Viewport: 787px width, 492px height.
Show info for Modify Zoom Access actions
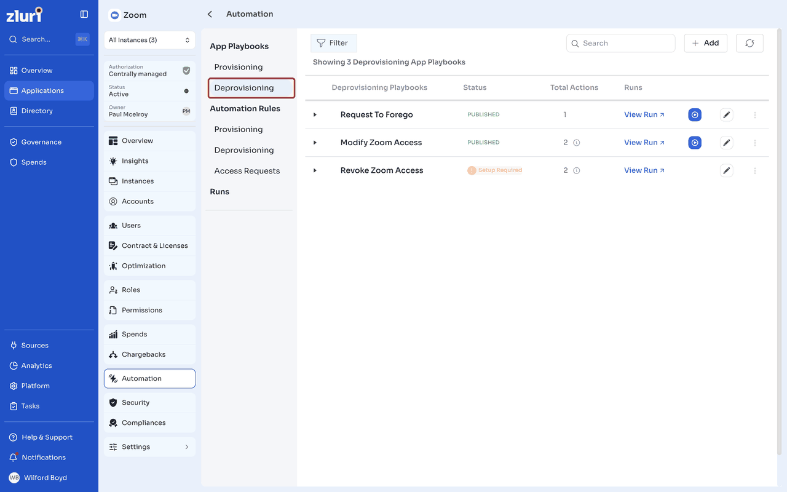[x=577, y=143]
